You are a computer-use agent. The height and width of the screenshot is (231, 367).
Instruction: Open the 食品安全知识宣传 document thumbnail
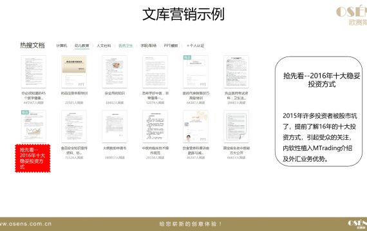(74, 126)
